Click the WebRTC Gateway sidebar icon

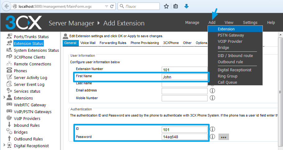point(9,105)
